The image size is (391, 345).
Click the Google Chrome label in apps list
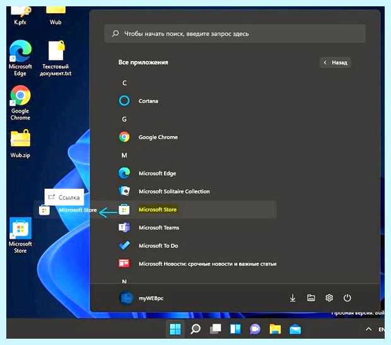[158, 137]
